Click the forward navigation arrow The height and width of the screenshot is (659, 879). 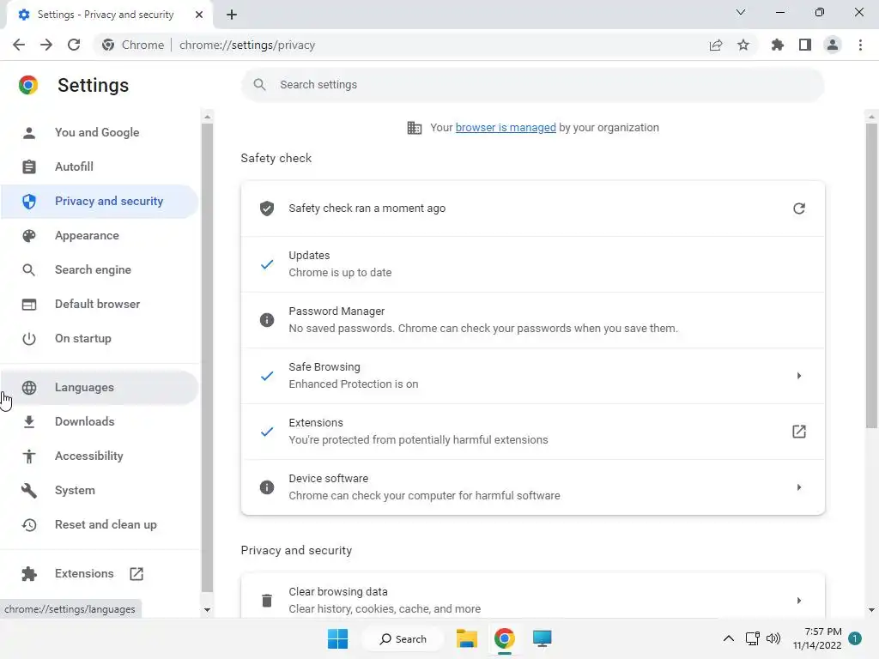(46, 45)
